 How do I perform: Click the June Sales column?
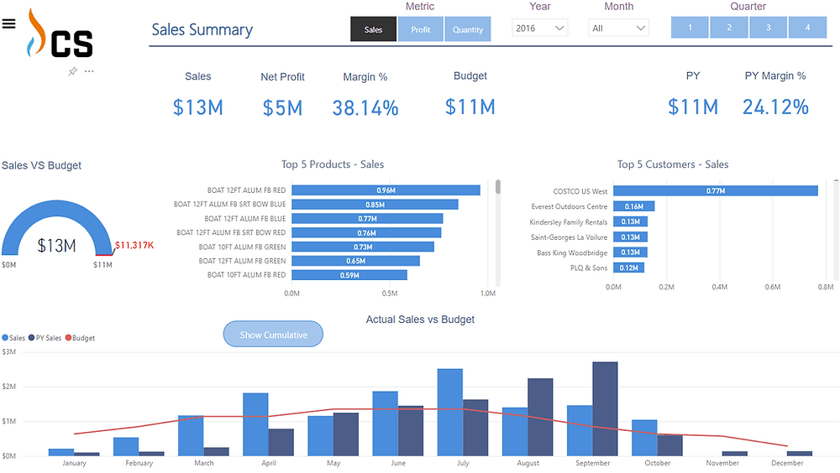[386, 424]
